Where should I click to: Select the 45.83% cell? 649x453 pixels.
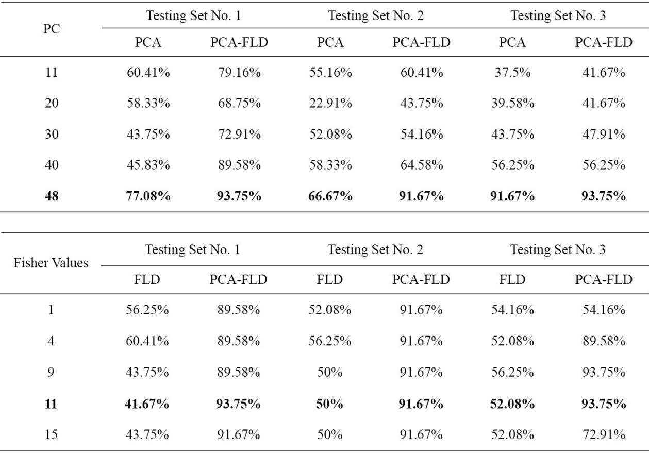click(148, 165)
